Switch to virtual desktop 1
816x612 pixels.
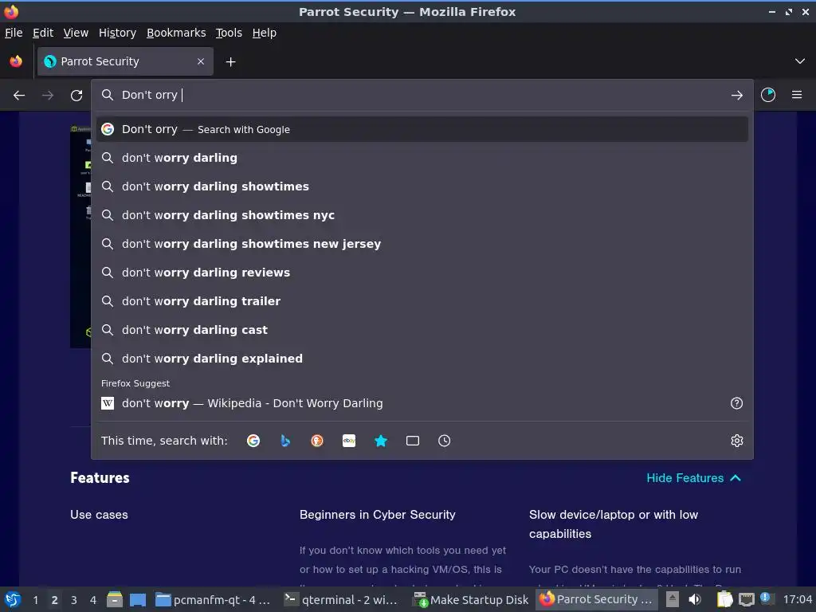35,600
